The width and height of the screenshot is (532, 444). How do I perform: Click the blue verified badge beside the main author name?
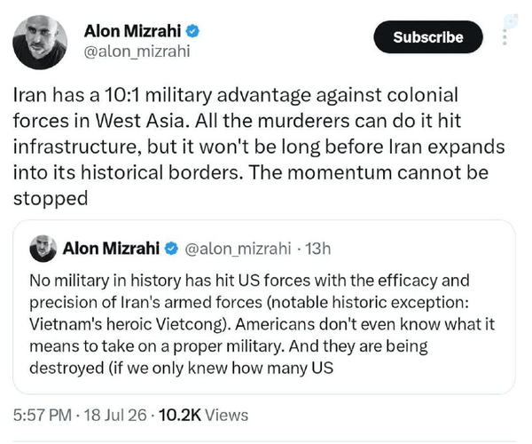192,31
